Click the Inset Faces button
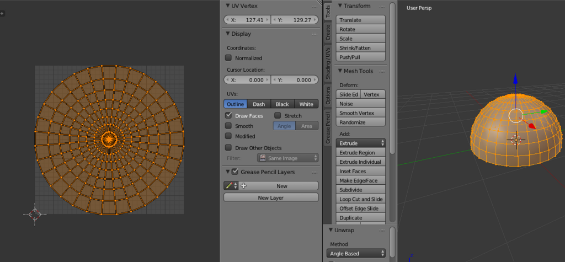Viewport: 565px width, 262px height. coord(361,171)
